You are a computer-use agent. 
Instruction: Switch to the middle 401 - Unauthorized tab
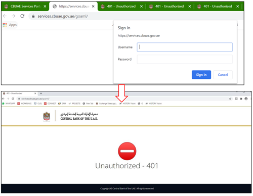point(170,7)
